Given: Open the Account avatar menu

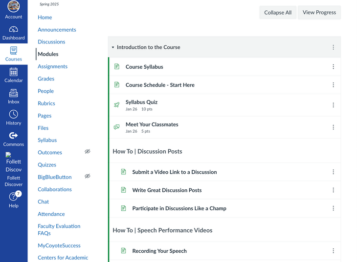Looking at the screenshot, I should 13,6.
